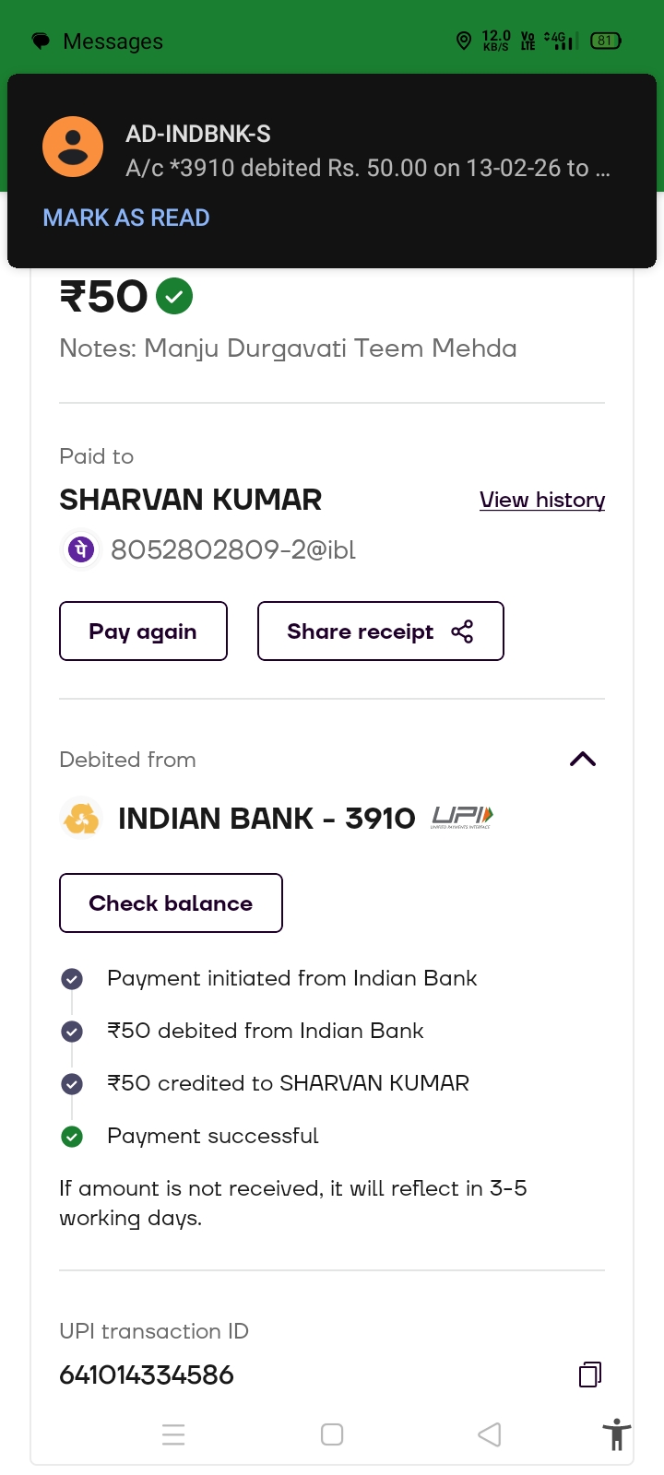
Task: Tap the share icon in Share receipt
Action: tap(462, 631)
